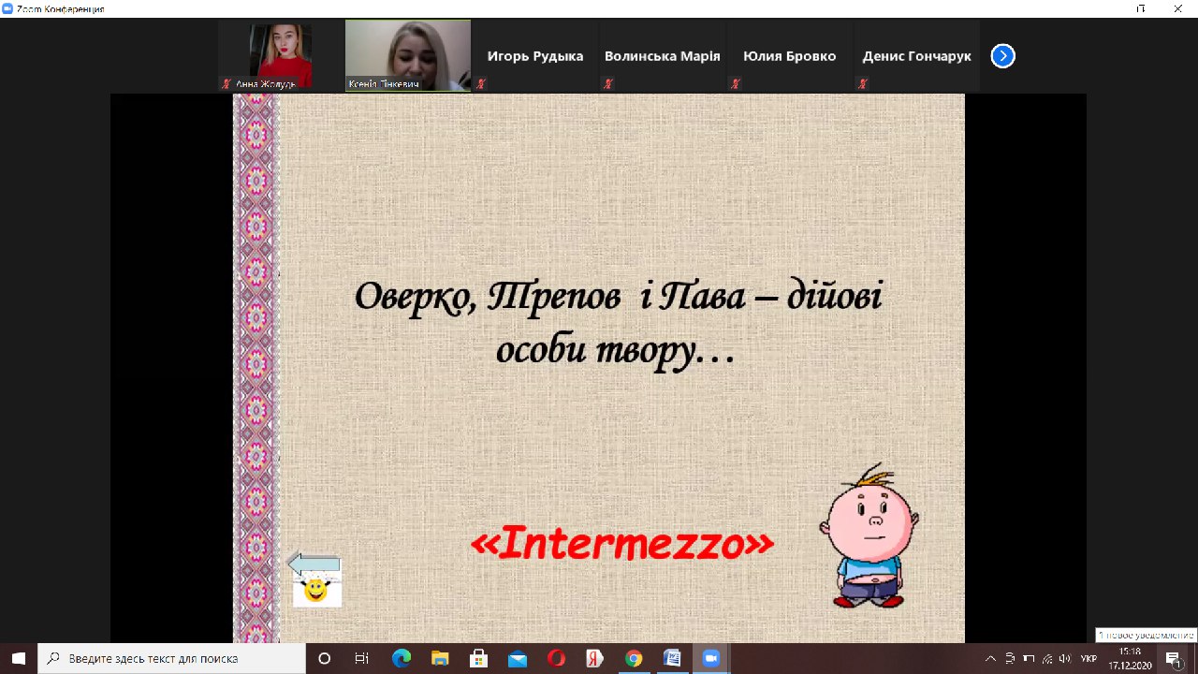Click the back arrow on the slide
Screen dimensions: 1198x674
coord(314,564)
